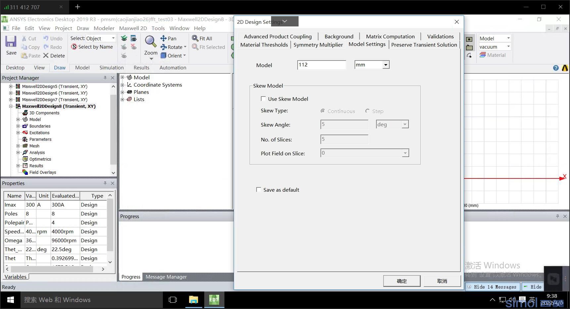Click the Material icon in the ribbon
Screen dimensions: 570x309
click(483, 55)
